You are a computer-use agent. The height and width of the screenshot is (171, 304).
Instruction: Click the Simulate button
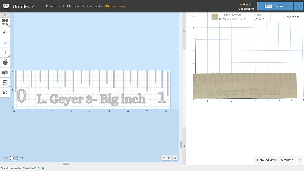click(287, 160)
